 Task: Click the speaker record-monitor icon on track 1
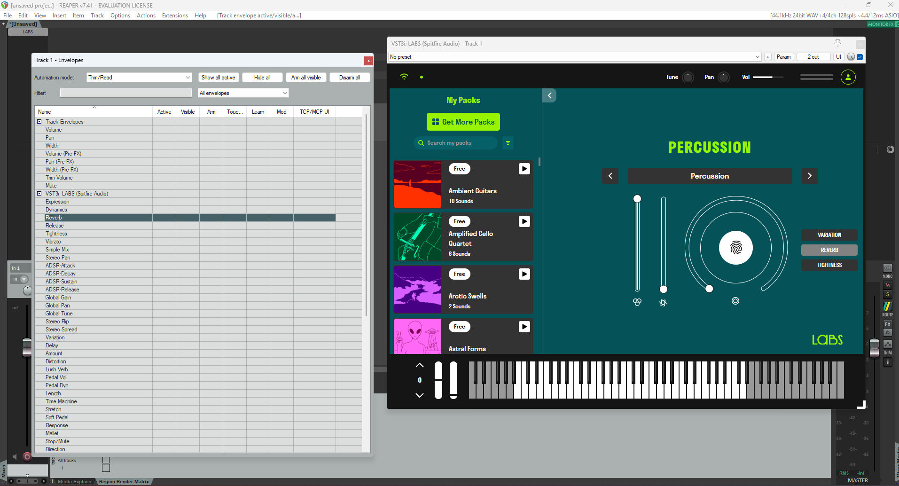click(x=15, y=456)
